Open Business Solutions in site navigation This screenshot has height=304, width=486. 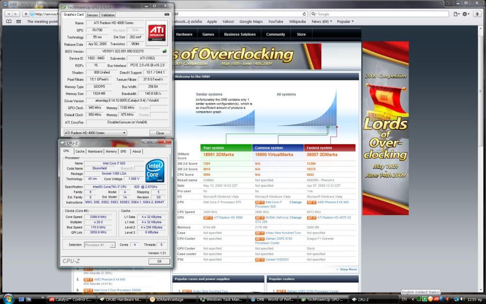pyautogui.click(x=240, y=34)
